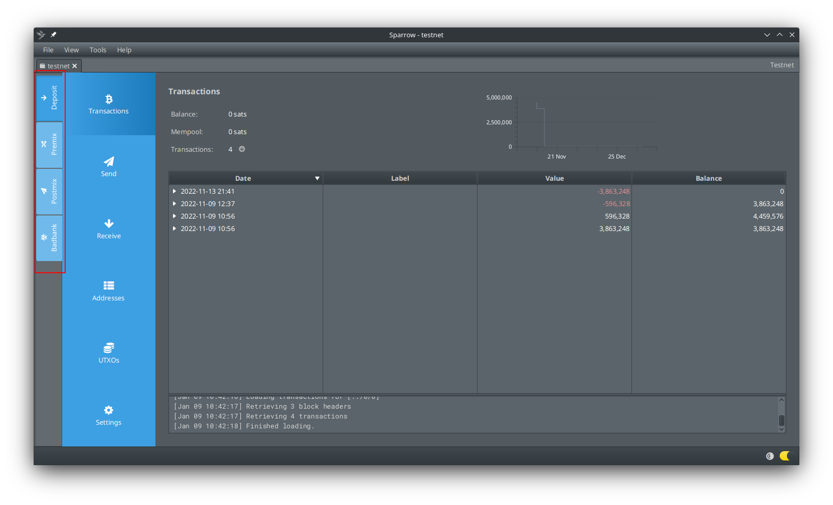Open the UTXOs coins view
This screenshot has width=833, height=505.
point(109,353)
